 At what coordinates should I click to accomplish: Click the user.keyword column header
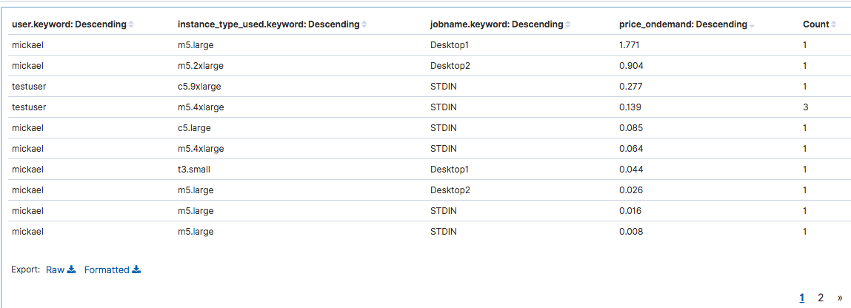(69, 24)
